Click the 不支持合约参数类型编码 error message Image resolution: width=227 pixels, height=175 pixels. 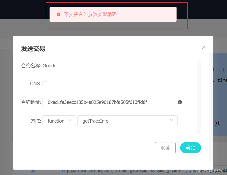[x=90, y=14]
